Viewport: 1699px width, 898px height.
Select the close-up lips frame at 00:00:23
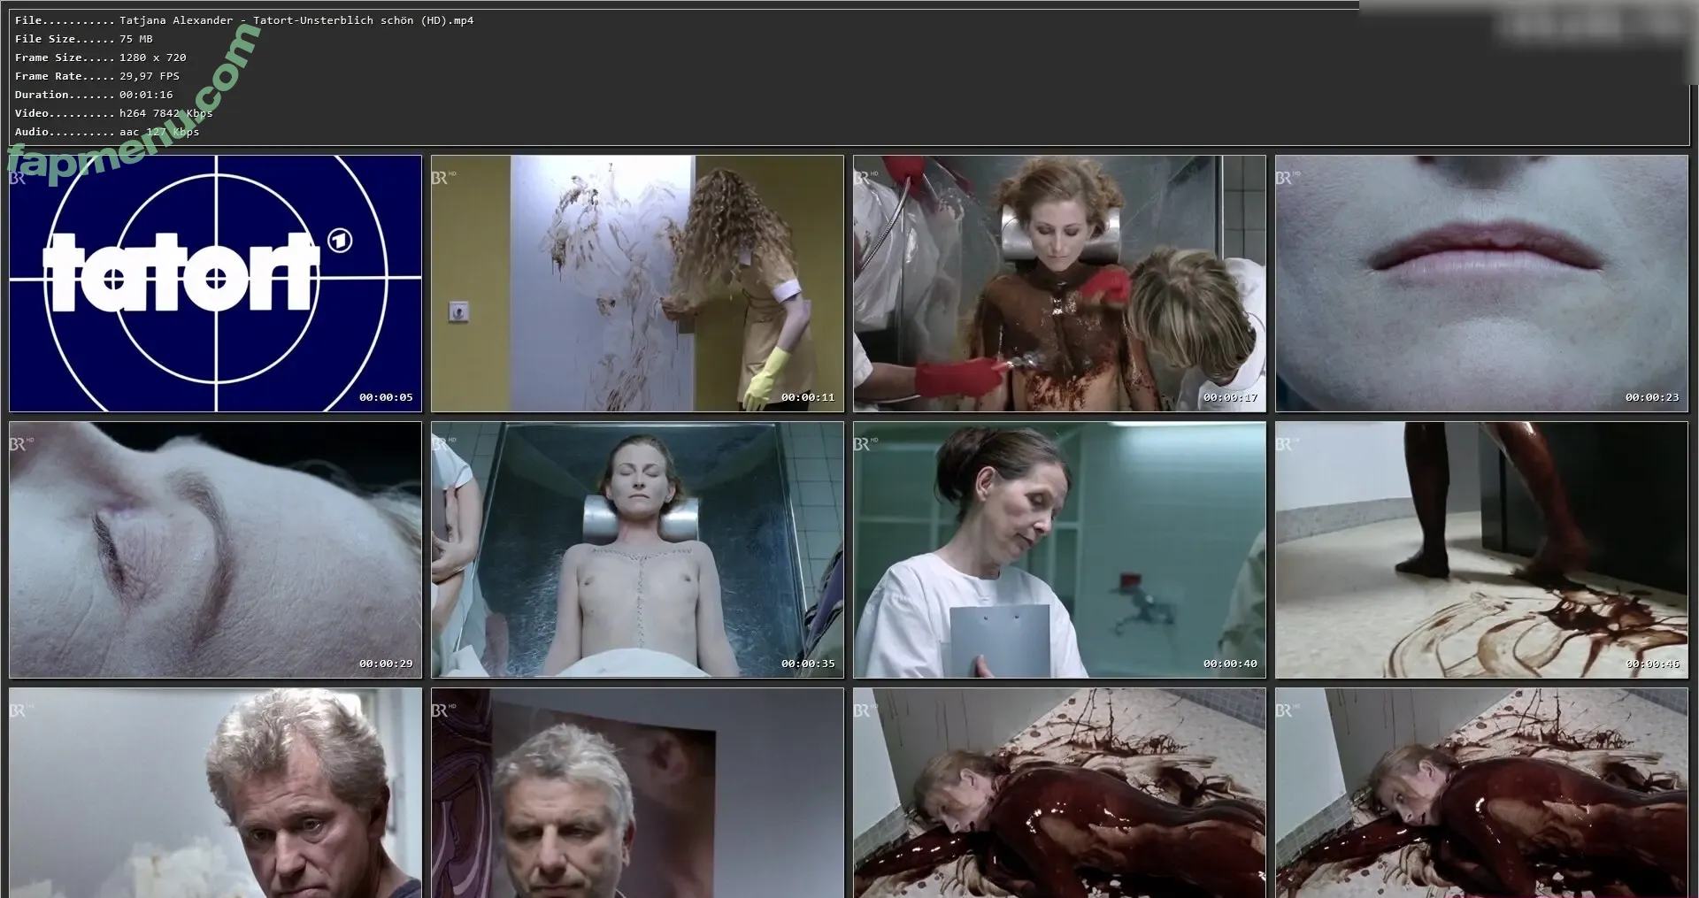(1481, 284)
